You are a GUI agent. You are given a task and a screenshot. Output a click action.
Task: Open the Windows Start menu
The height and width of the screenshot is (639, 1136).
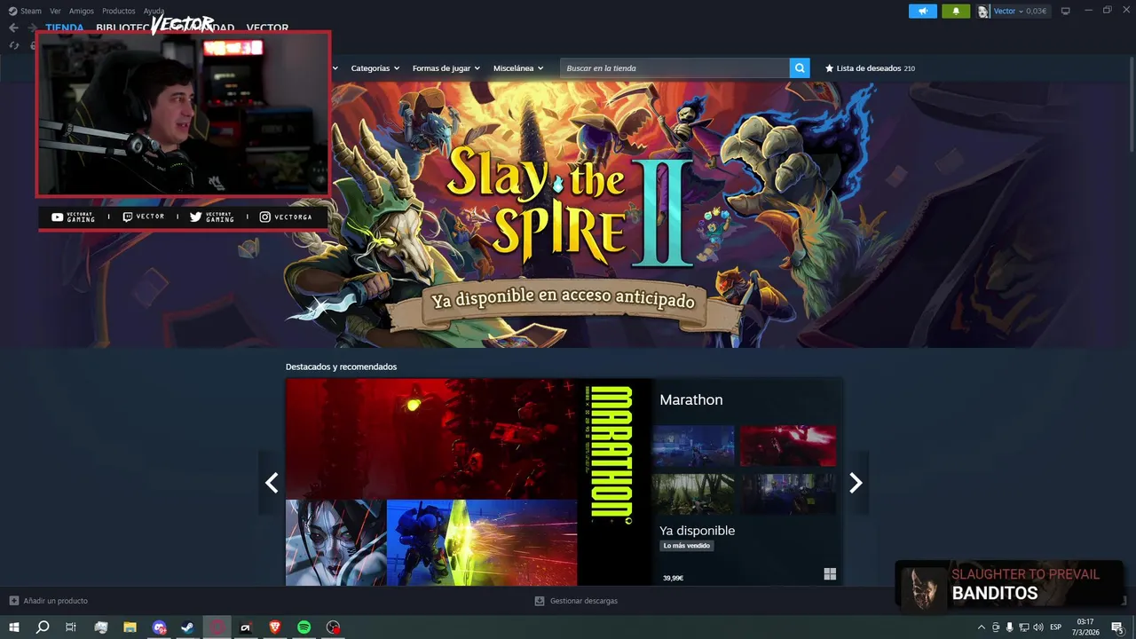click(x=14, y=627)
